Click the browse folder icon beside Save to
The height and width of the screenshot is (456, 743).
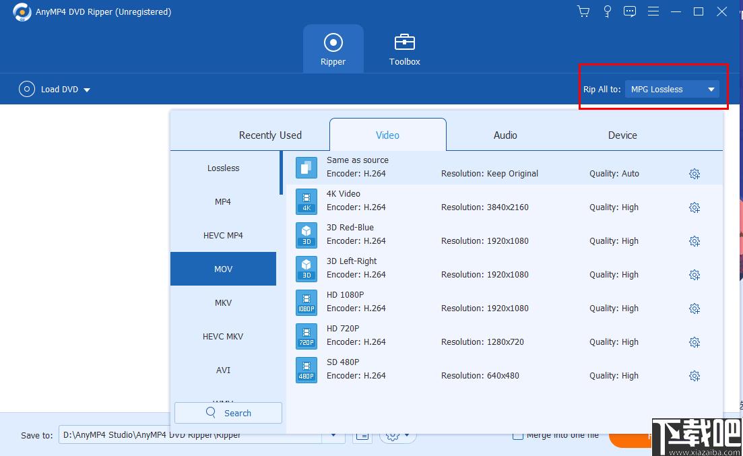(362, 435)
